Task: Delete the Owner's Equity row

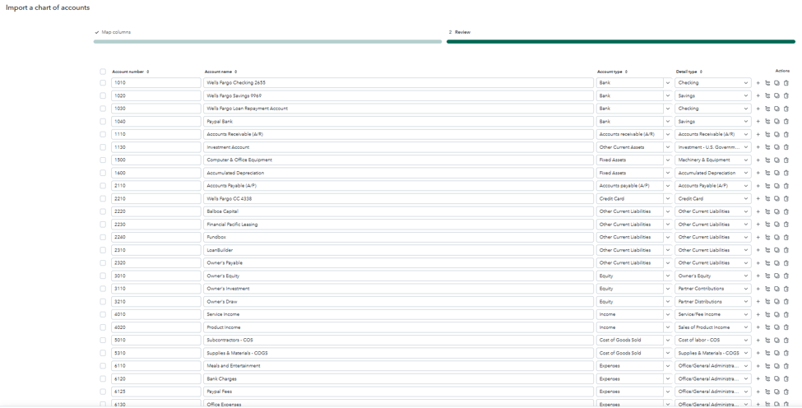Action: (786, 276)
